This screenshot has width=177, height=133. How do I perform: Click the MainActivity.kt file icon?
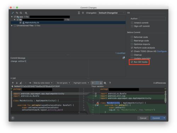coord(23,23)
